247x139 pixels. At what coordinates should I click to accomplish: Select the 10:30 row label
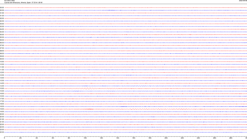(2, 64)
